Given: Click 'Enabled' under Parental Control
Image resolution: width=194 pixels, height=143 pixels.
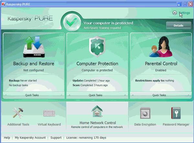Looking at the screenshot, I should click(x=161, y=70).
